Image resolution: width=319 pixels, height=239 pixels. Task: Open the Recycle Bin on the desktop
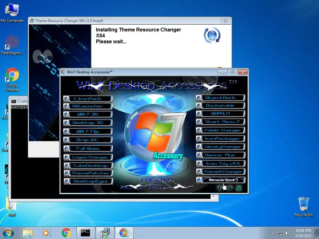click(x=303, y=207)
